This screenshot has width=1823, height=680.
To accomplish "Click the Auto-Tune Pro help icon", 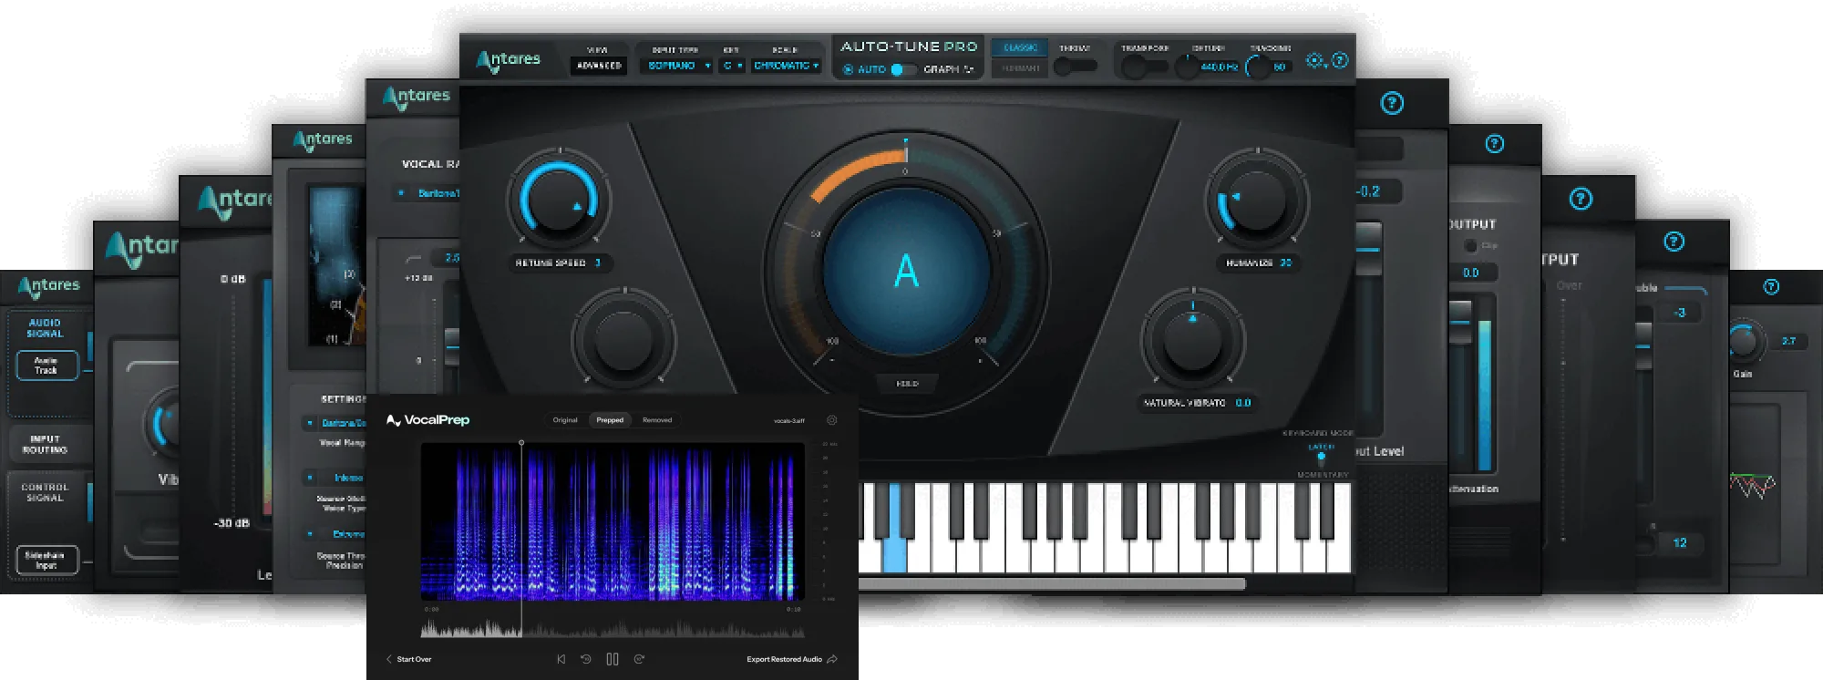I will point(1339,60).
